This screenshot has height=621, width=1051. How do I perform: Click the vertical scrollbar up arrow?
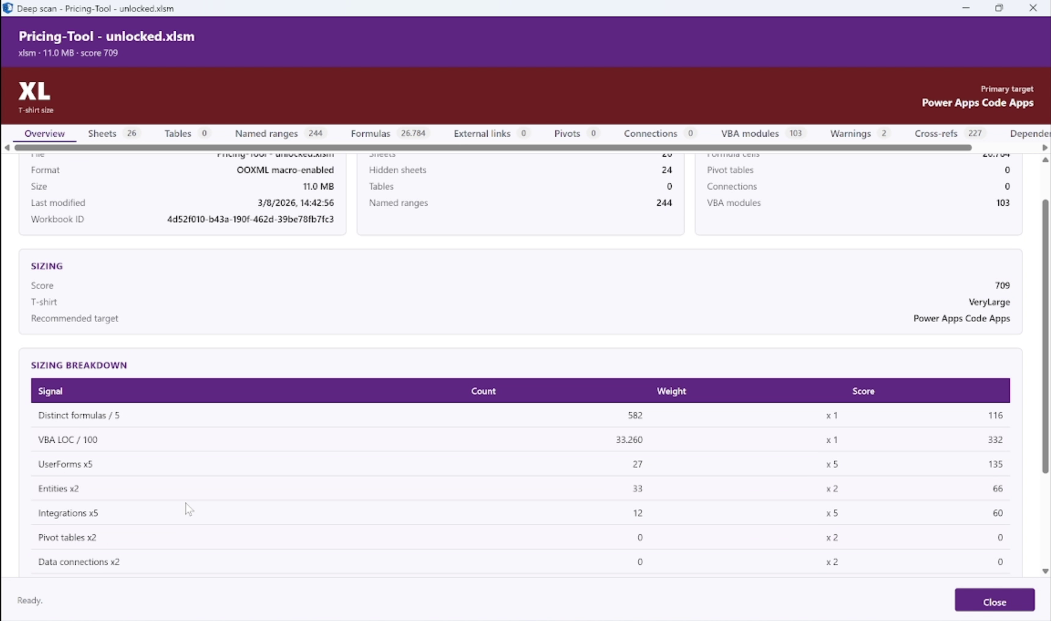pyautogui.click(x=1046, y=160)
